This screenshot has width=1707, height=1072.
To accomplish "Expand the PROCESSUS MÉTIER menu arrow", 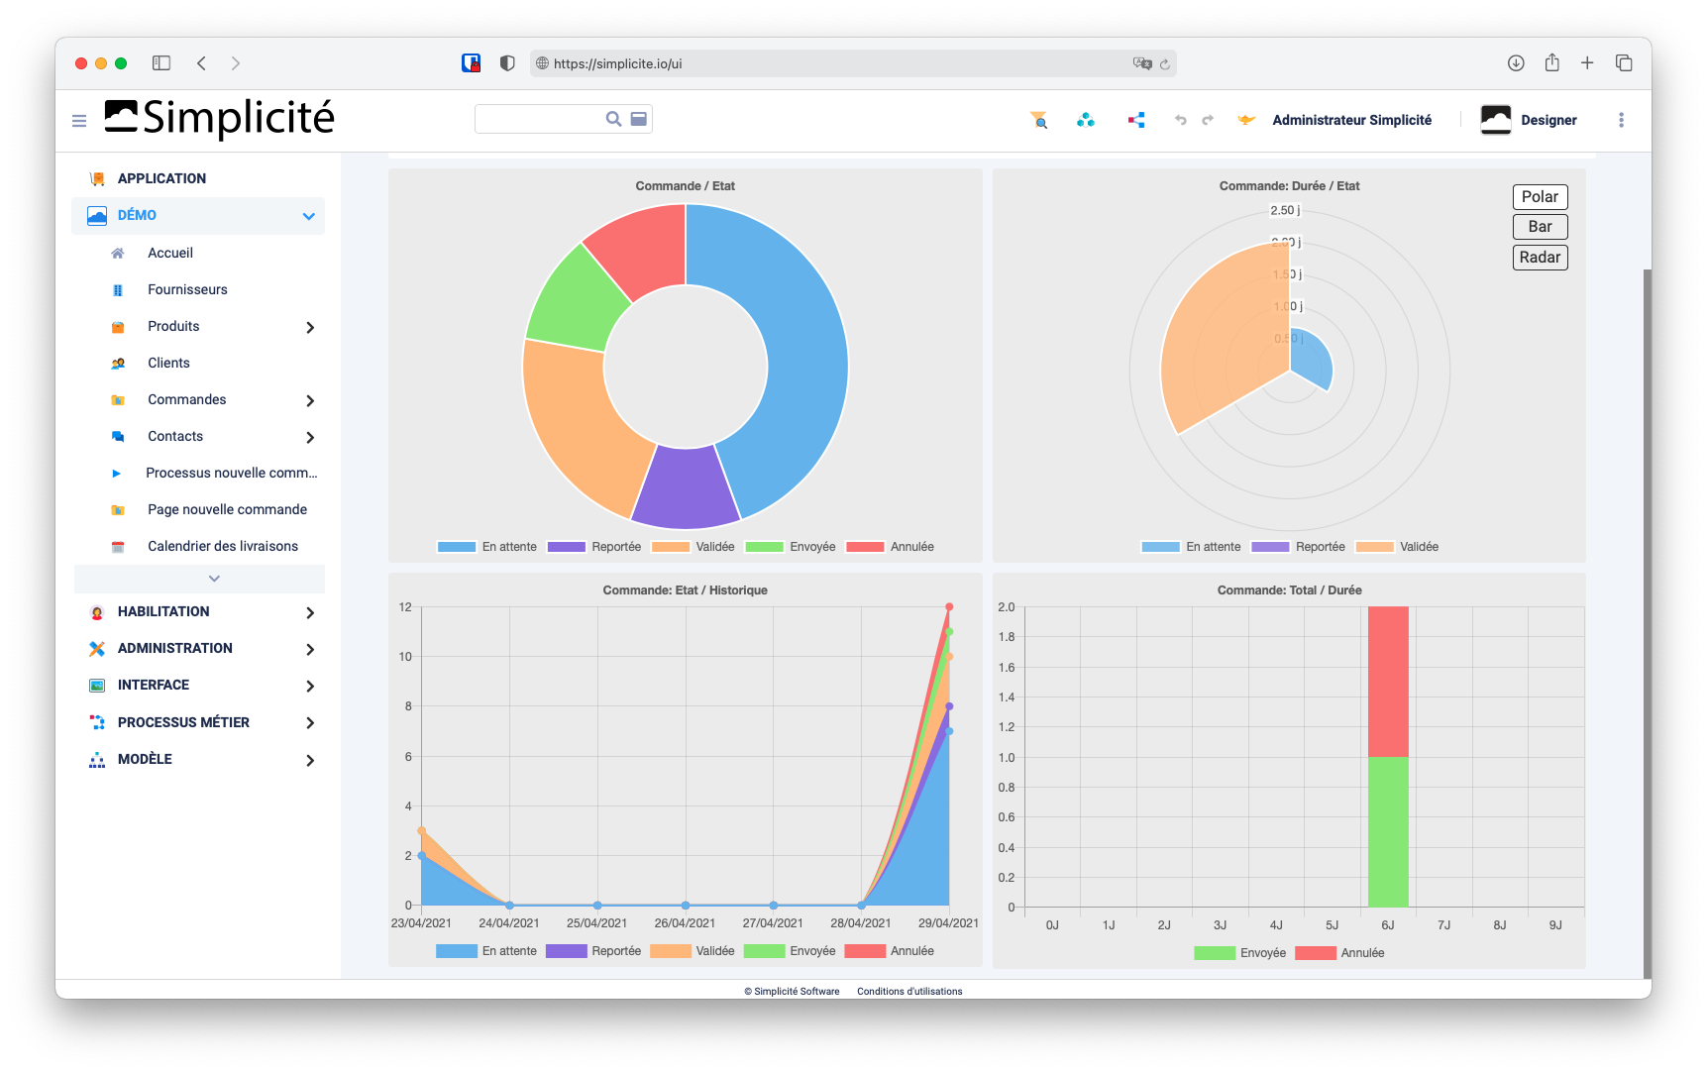I will (310, 723).
